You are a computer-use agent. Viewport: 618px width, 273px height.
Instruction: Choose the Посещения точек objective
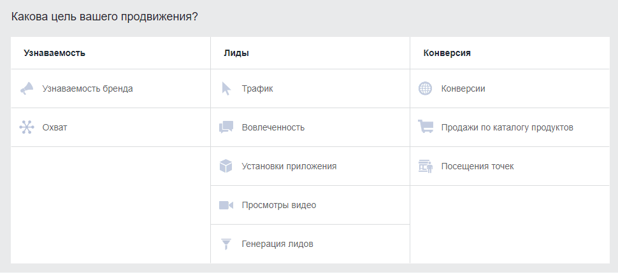coord(477,166)
